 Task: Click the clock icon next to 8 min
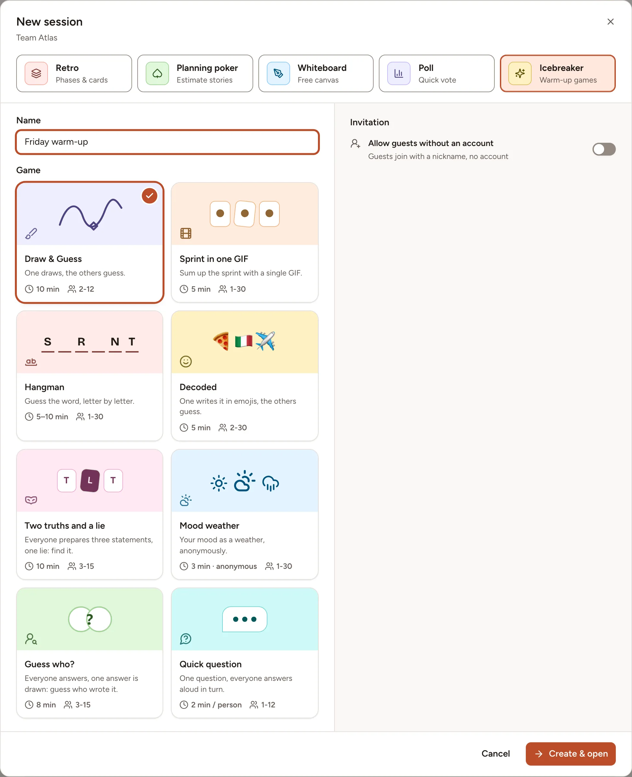(x=29, y=705)
